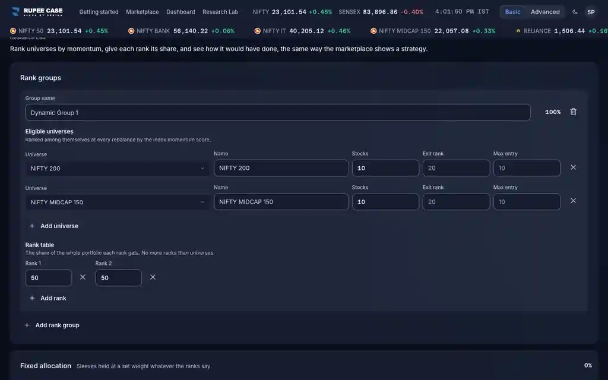Viewport: 608px width, 380px height.
Task: Toggle dark mode moon icon
Action: [575, 12]
